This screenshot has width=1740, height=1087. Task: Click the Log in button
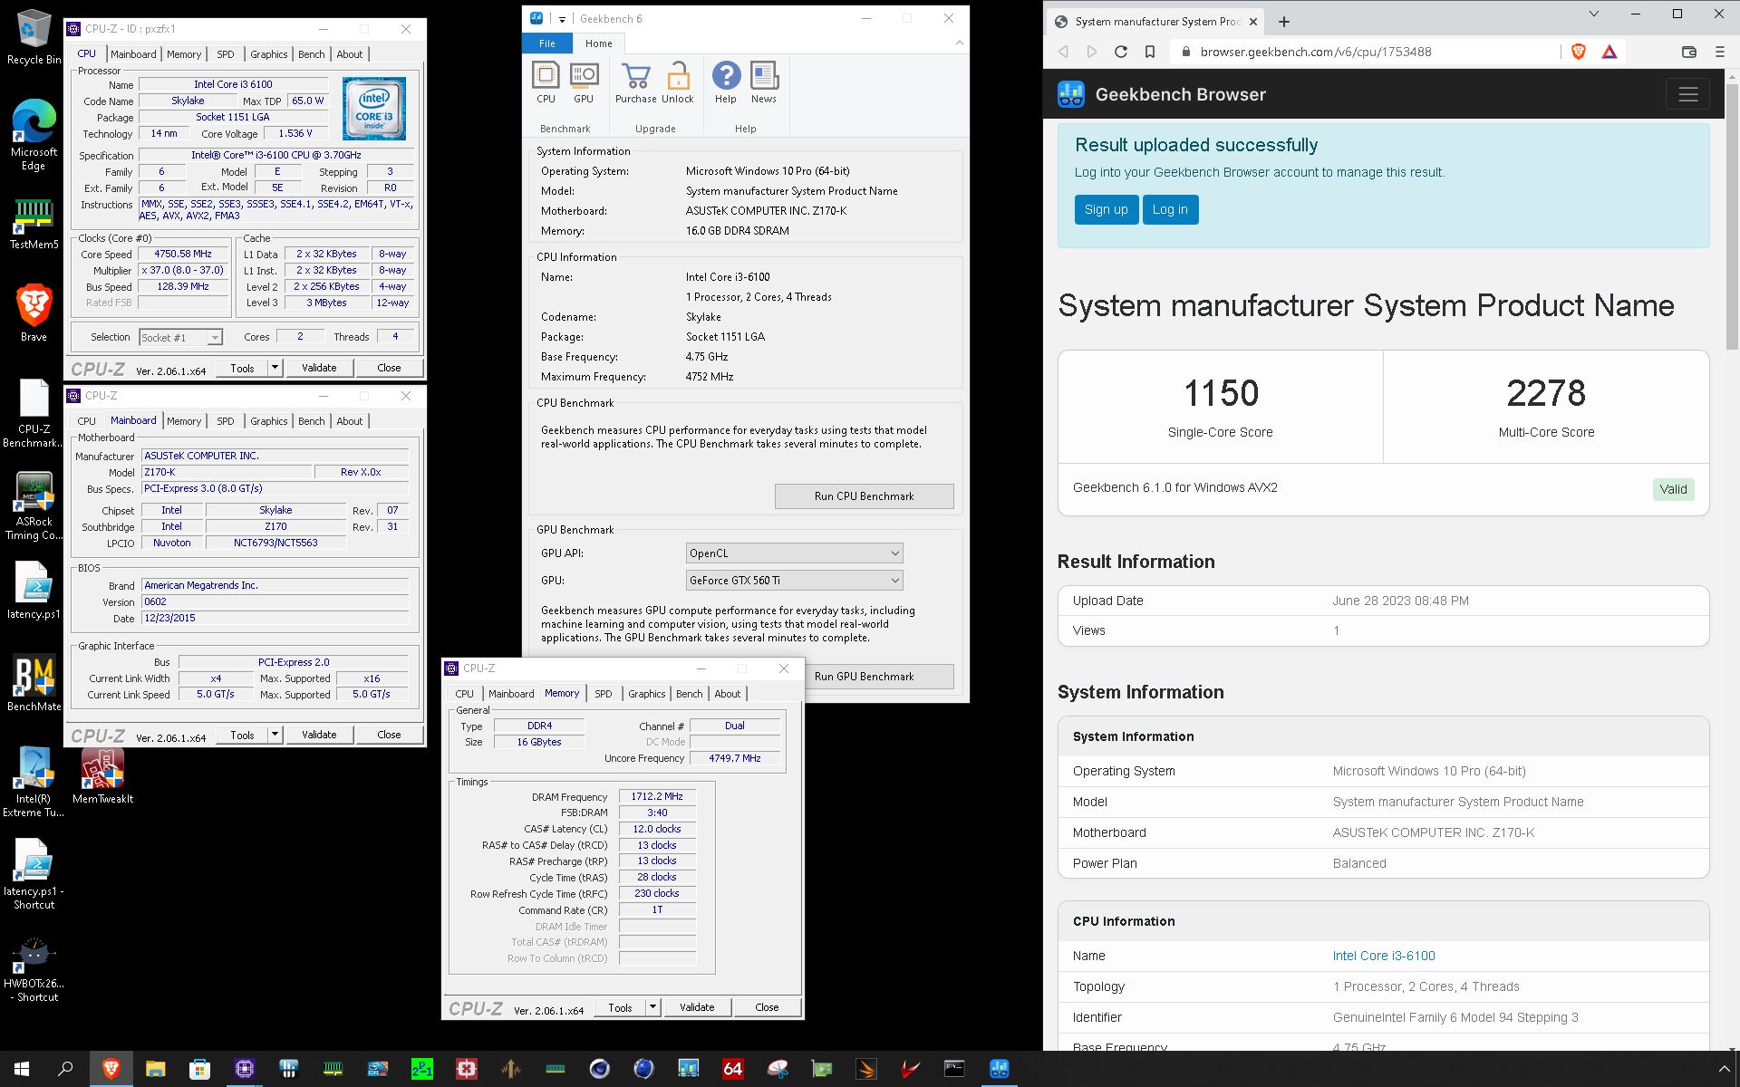pyautogui.click(x=1170, y=209)
